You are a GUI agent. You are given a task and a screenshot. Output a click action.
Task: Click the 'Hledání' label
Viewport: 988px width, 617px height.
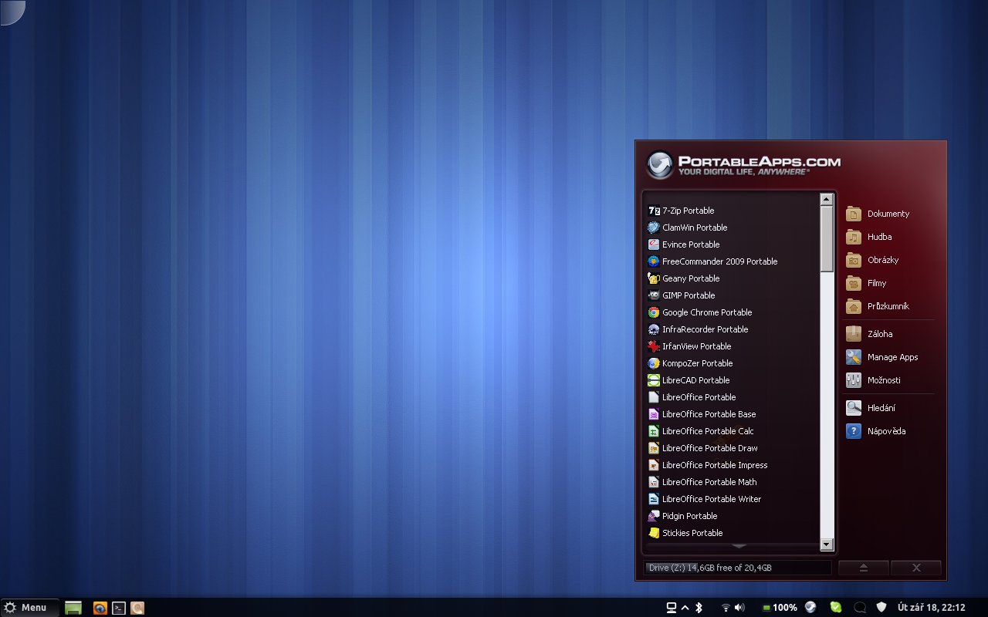point(881,408)
